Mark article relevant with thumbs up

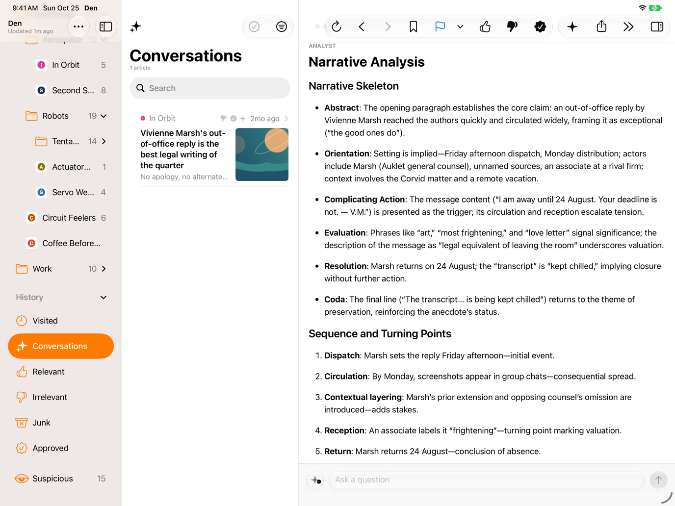pos(485,26)
